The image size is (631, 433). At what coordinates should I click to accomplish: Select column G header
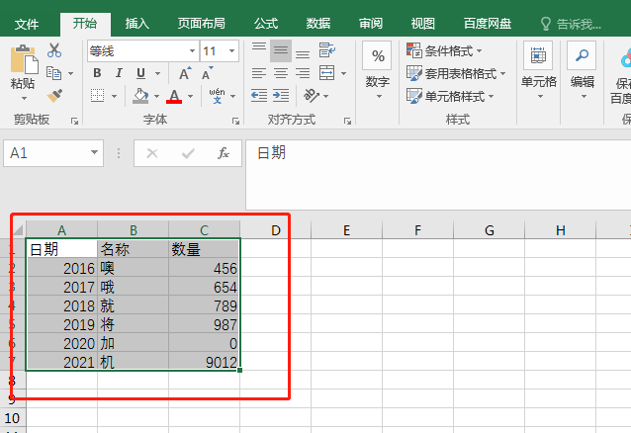coord(489,230)
